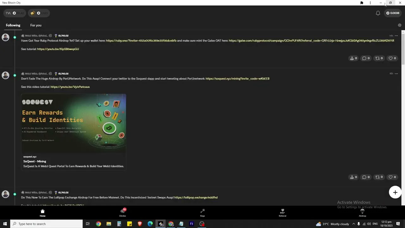Comment on the Ruby Protocol post
405x228 pixels.
[366, 58]
